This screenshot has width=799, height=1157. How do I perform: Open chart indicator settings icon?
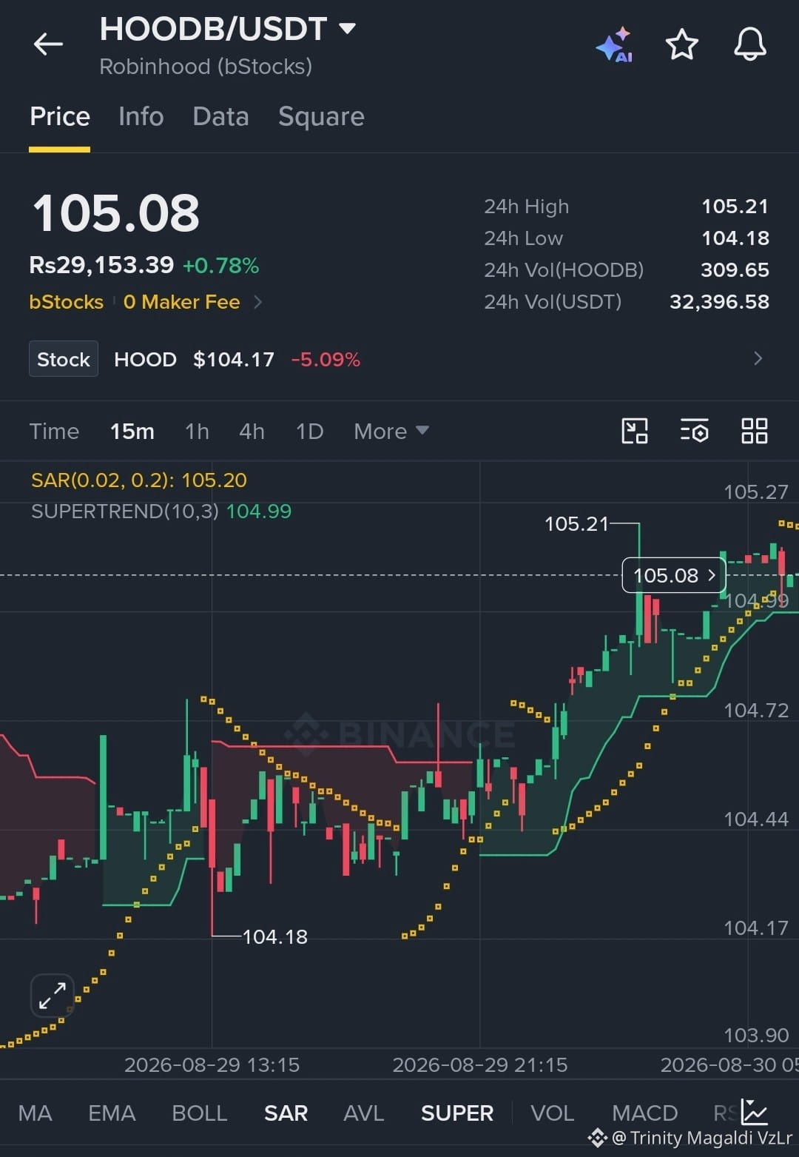point(694,431)
